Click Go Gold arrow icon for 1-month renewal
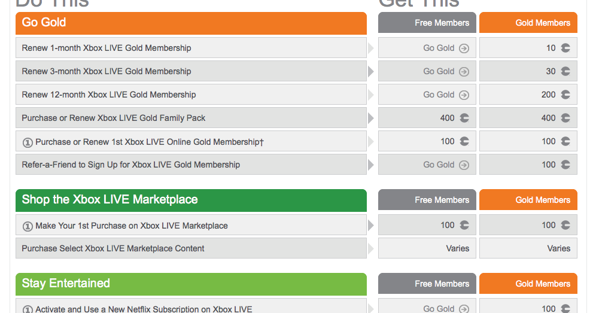The width and height of the screenshot is (596, 313). click(464, 48)
